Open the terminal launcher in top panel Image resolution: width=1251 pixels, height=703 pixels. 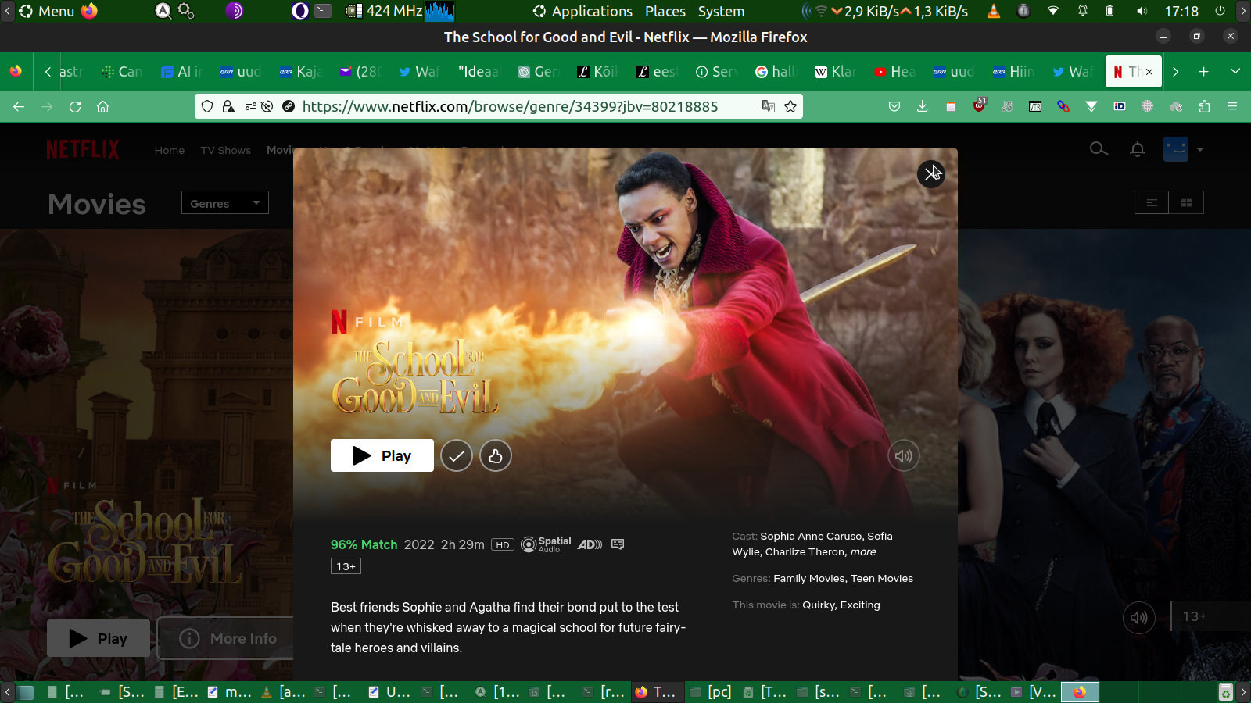(323, 11)
